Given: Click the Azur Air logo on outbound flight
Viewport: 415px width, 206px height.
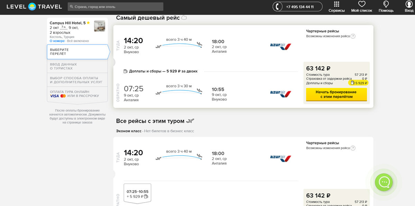Looking at the screenshot, I should (280, 46).
